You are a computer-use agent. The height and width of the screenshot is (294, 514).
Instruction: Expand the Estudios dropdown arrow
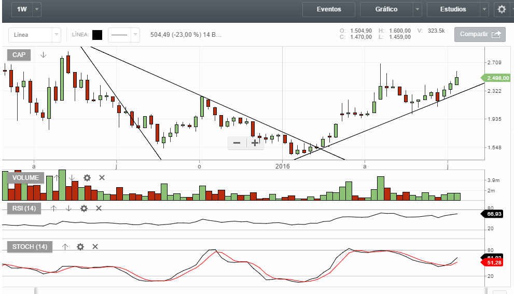click(x=484, y=9)
